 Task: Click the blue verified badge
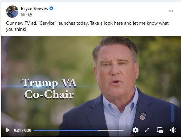click(51, 8)
